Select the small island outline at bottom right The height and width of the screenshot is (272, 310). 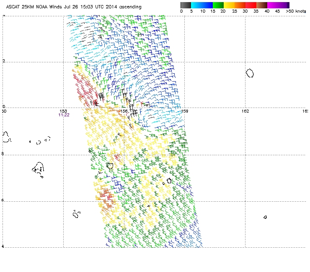(x=265, y=217)
